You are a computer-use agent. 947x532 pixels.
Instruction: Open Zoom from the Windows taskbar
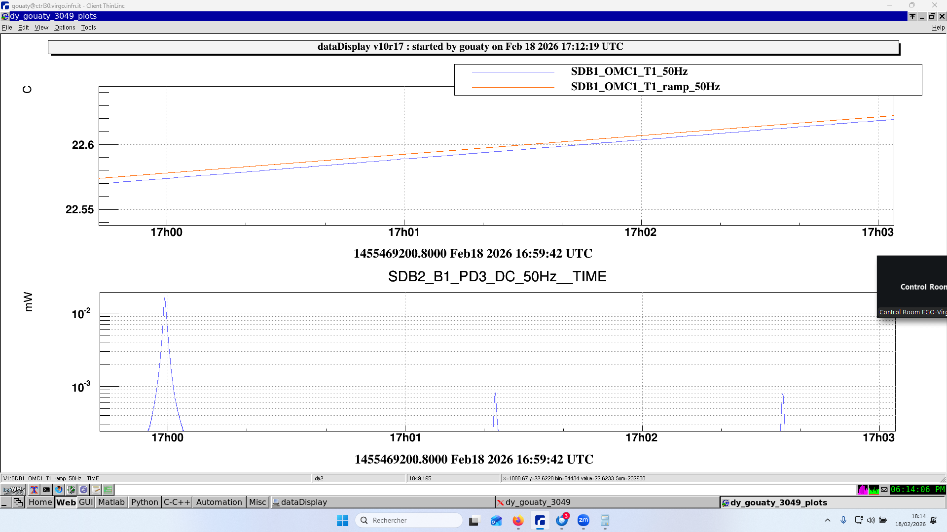(x=583, y=520)
